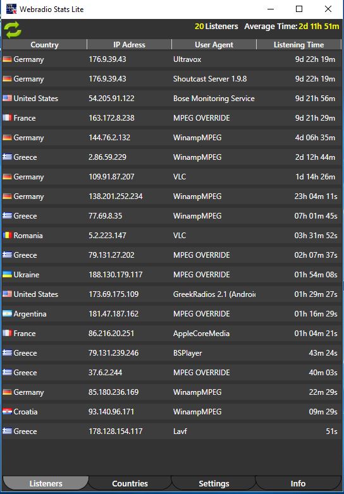The image size is (344, 494).
Task: Open the Settings tab
Action: (x=214, y=483)
